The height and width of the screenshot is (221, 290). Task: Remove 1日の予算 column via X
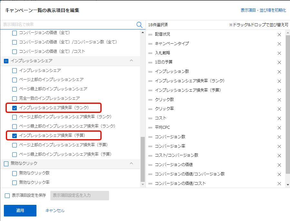[x=279, y=62]
